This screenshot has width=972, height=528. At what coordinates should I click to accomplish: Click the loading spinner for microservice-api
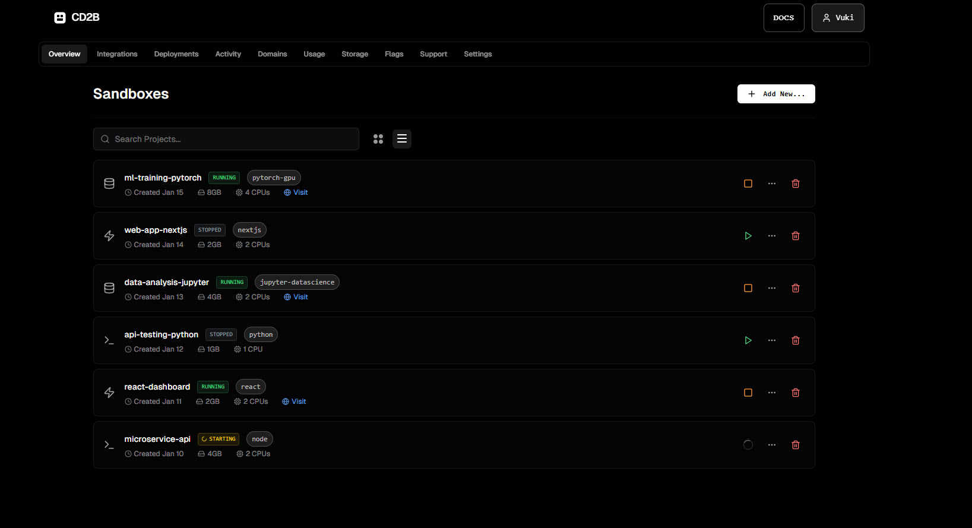[748, 445]
